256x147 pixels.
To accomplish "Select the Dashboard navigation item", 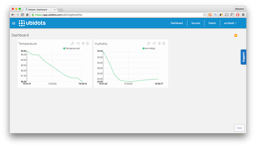I will coord(177,23).
